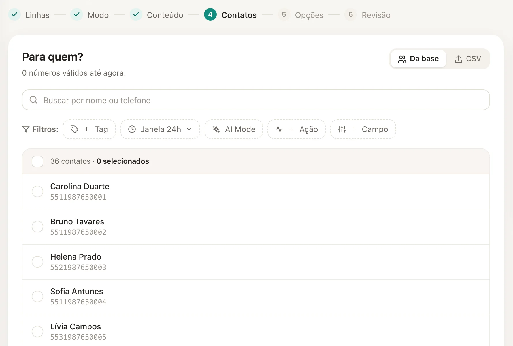Image resolution: width=513 pixels, height=346 pixels.
Task: Click phone number 5531987650005
Action: point(78,337)
